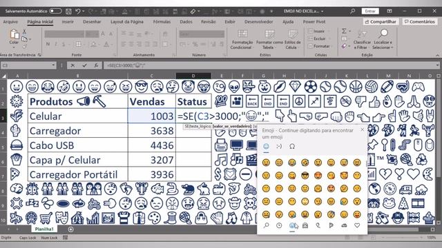Collapse the ribbon with chevron arrow
This screenshot has height=248, width=442.
click(x=437, y=55)
